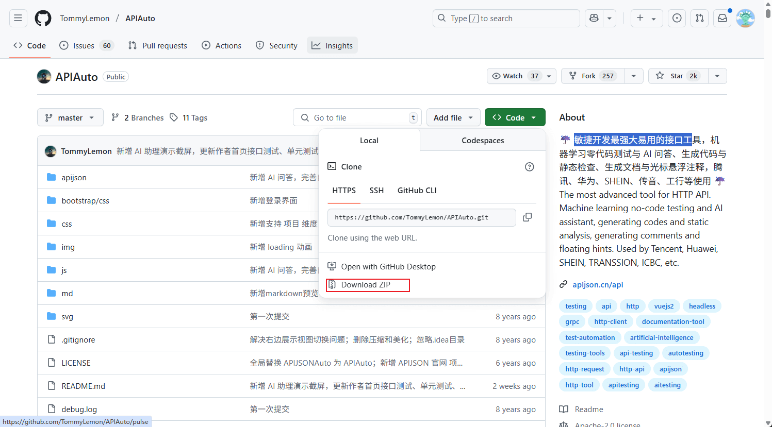The height and width of the screenshot is (427, 772).
Task: Open the Insights repository tab
Action: [332, 46]
